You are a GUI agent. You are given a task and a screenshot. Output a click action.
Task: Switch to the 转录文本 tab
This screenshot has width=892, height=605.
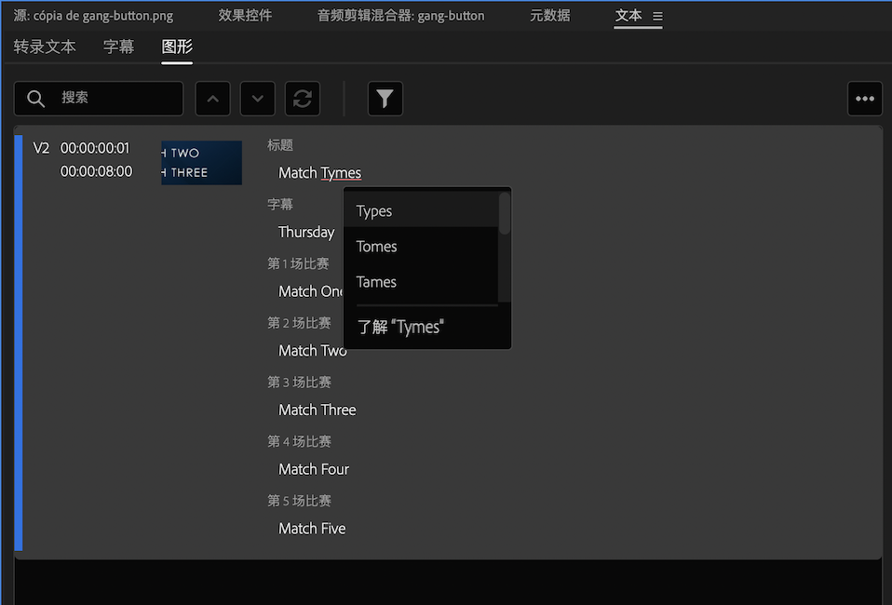(45, 47)
